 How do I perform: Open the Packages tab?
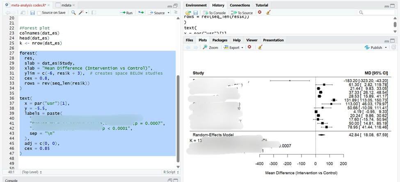[x=219, y=40]
